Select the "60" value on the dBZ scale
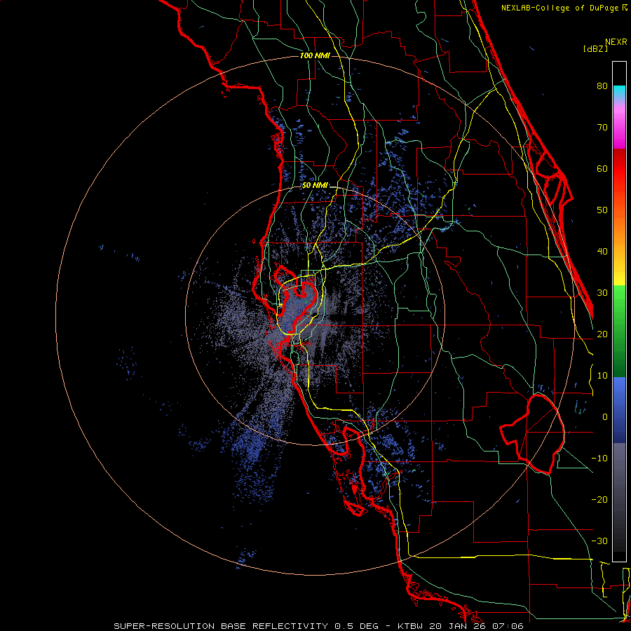 point(602,168)
